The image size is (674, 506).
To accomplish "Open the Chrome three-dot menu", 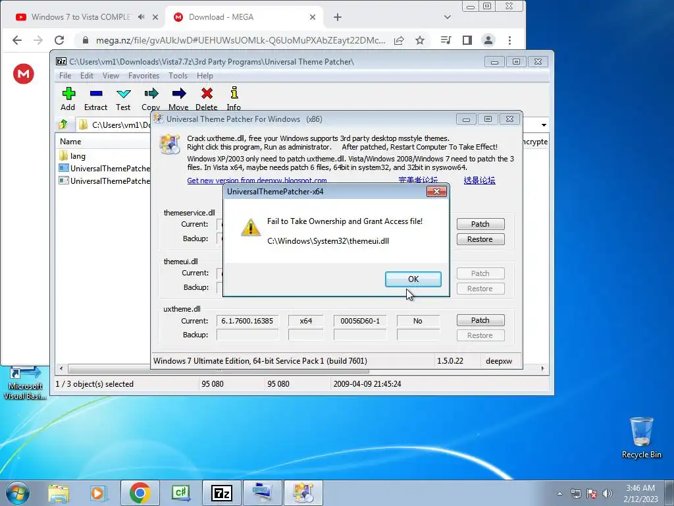I will (x=510, y=40).
